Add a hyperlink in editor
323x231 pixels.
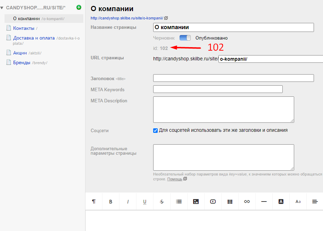pyautogui.click(x=247, y=202)
